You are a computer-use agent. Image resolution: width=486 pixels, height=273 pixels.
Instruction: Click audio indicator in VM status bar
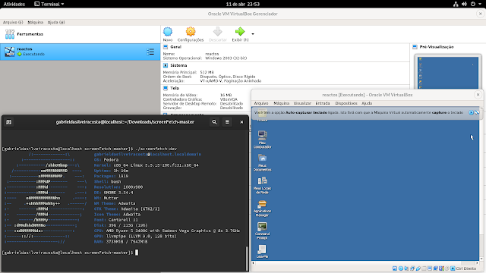[407, 268]
